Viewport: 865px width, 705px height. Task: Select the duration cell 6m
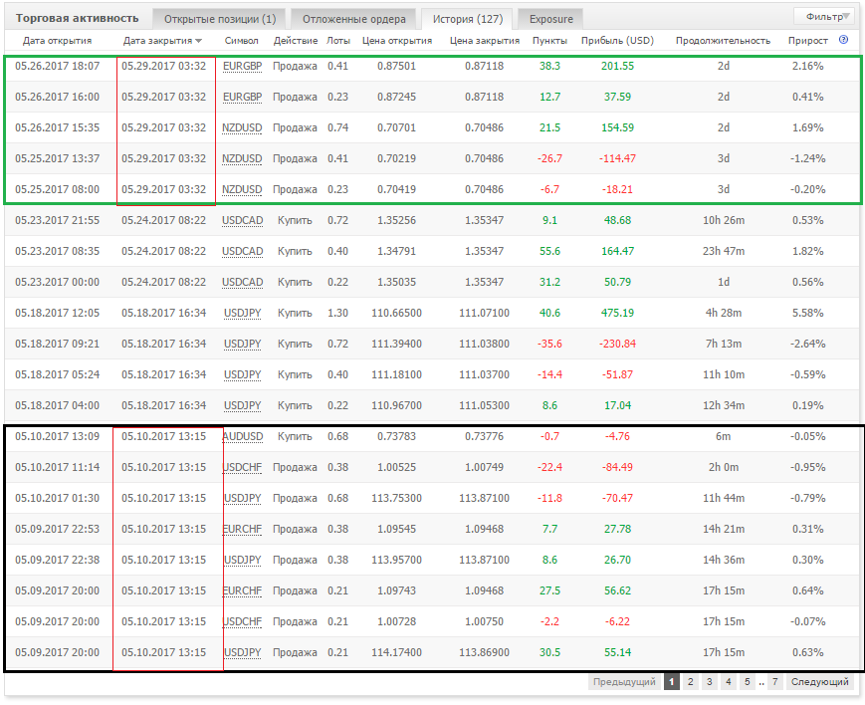click(x=724, y=437)
